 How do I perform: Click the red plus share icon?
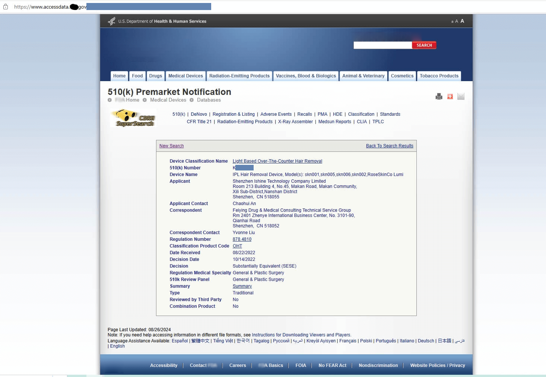tap(450, 97)
